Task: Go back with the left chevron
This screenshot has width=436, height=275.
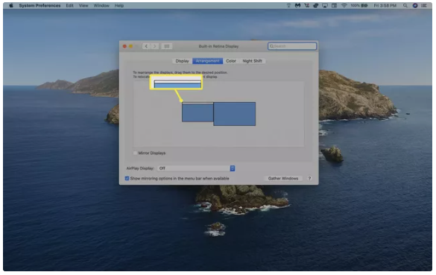Action: coord(146,46)
